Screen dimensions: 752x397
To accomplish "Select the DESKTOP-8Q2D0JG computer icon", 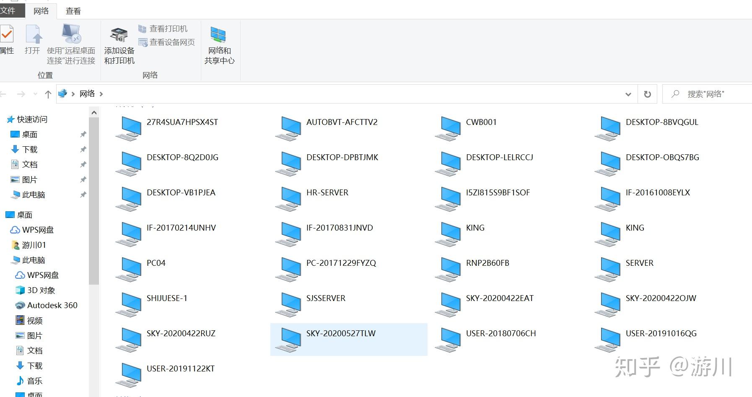I will point(129,163).
